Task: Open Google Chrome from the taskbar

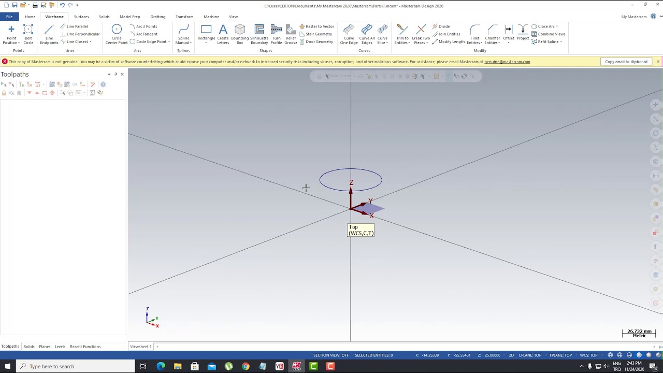Action: click(x=246, y=366)
